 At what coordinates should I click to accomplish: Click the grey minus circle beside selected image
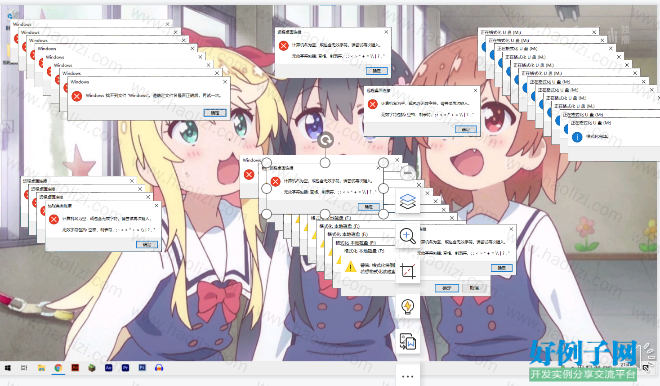pos(408,173)
